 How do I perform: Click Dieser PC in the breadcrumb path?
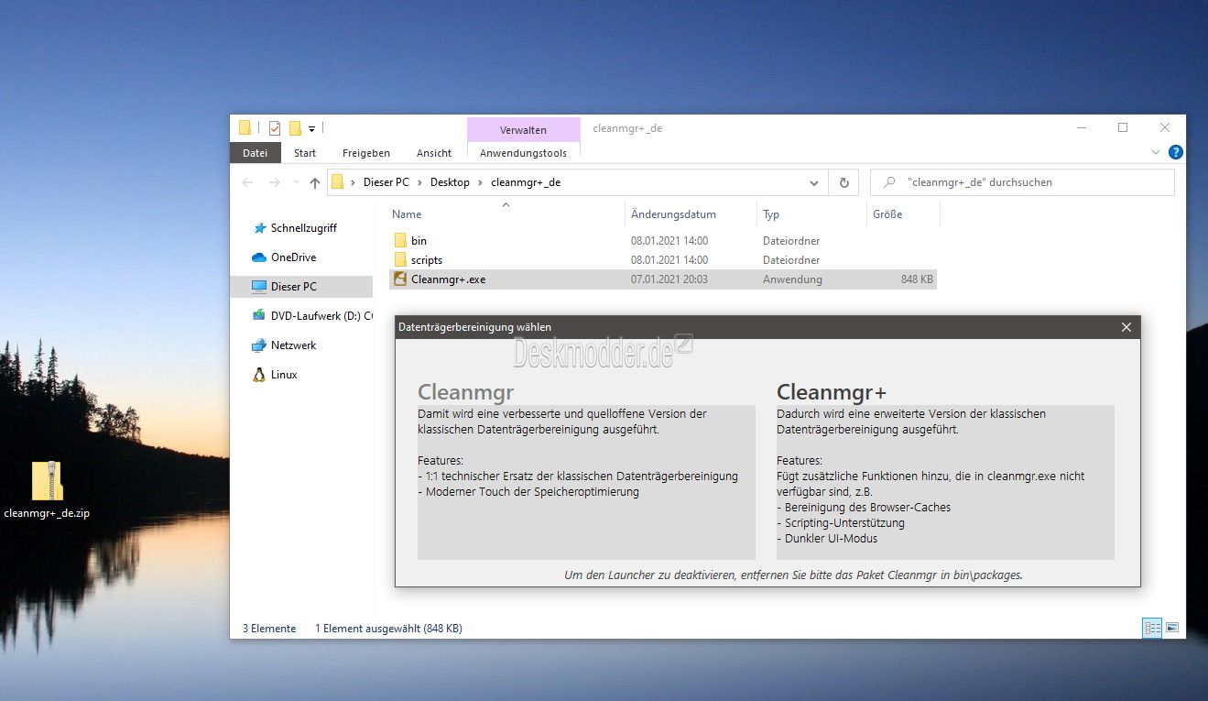pyautogui.click(x=386, y=182)
